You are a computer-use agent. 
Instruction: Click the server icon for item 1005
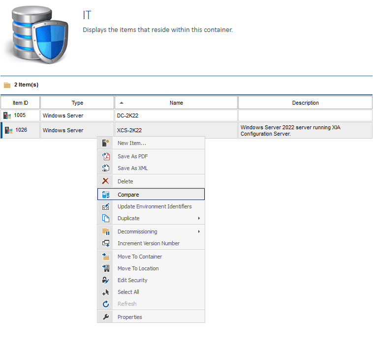(7, 115)
